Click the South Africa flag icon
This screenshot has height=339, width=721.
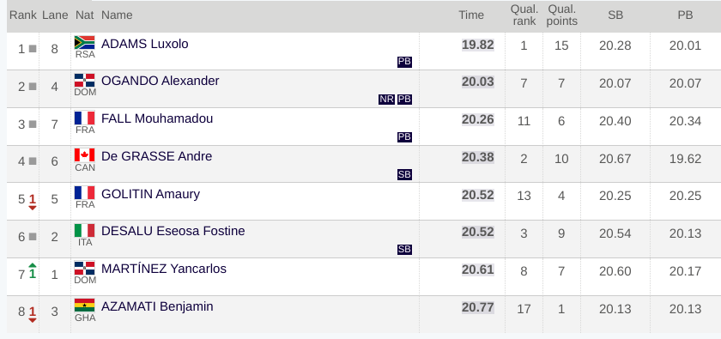tap(85, 42)
